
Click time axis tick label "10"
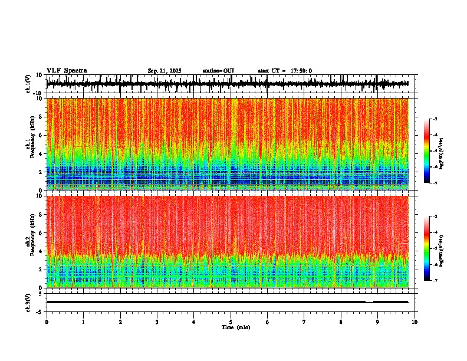pos(415,322)
